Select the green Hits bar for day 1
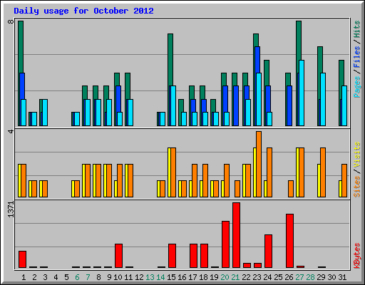Image resolution: width=365 pixels, height=285 pixels. tap(21, 47)
